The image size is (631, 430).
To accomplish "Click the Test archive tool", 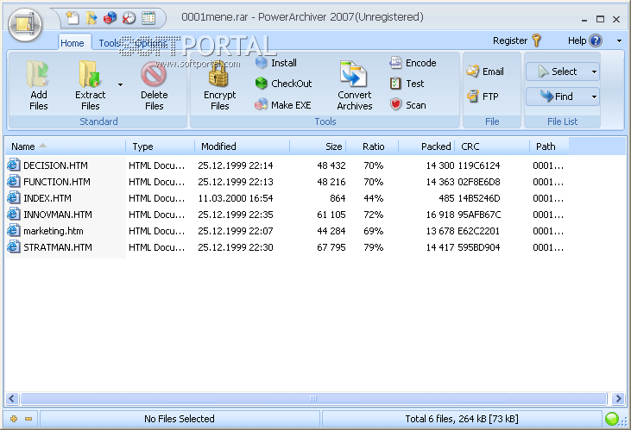I will (407, 84).
